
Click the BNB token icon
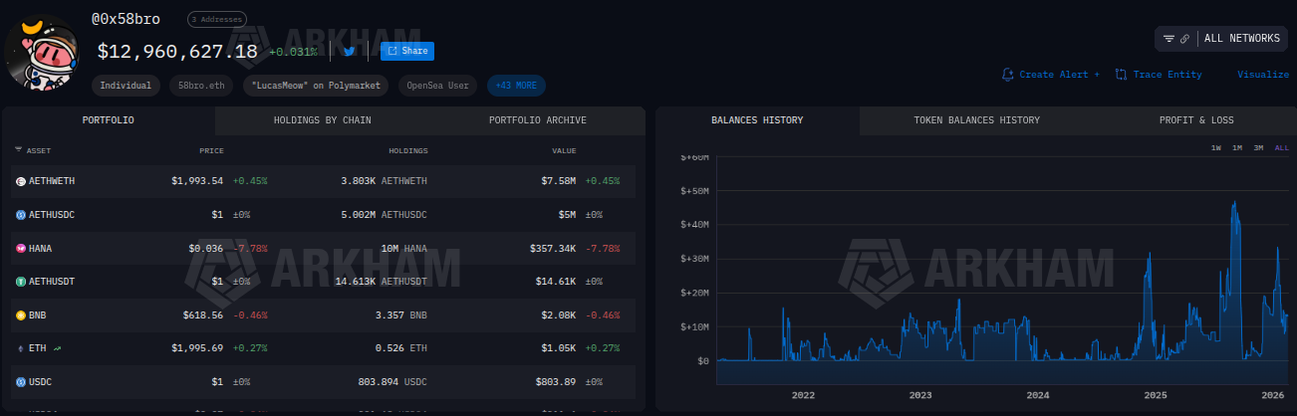pos(20,315)
